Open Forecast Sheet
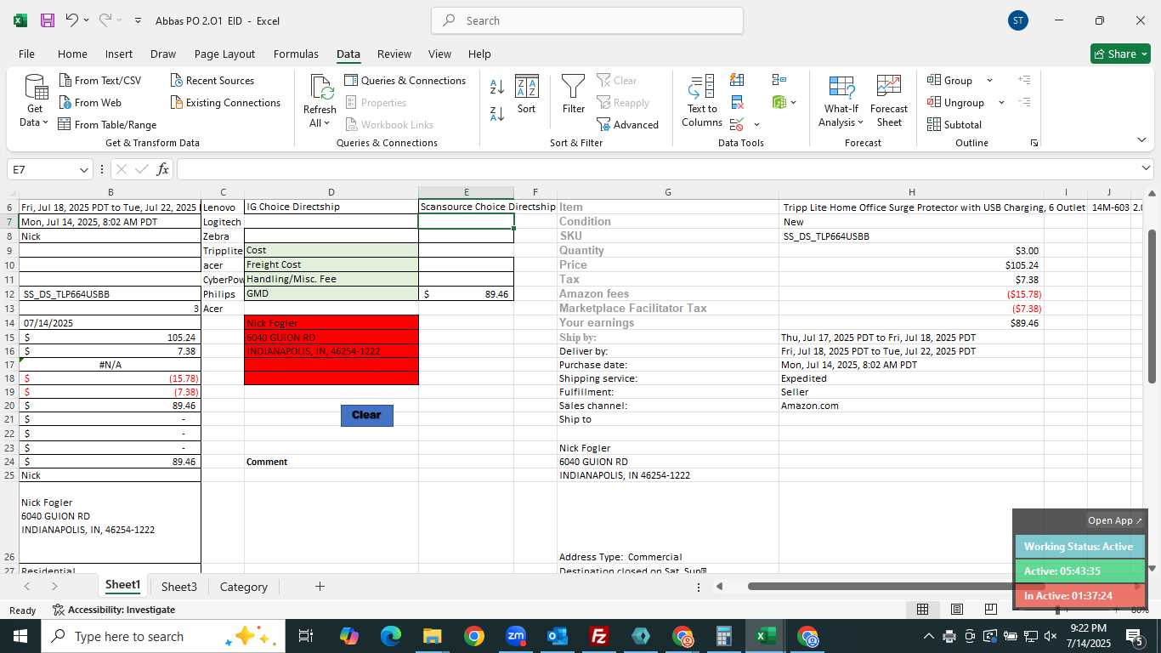Image resolution: width=1161 pixels, height=653 pixels. pos(889,101)
